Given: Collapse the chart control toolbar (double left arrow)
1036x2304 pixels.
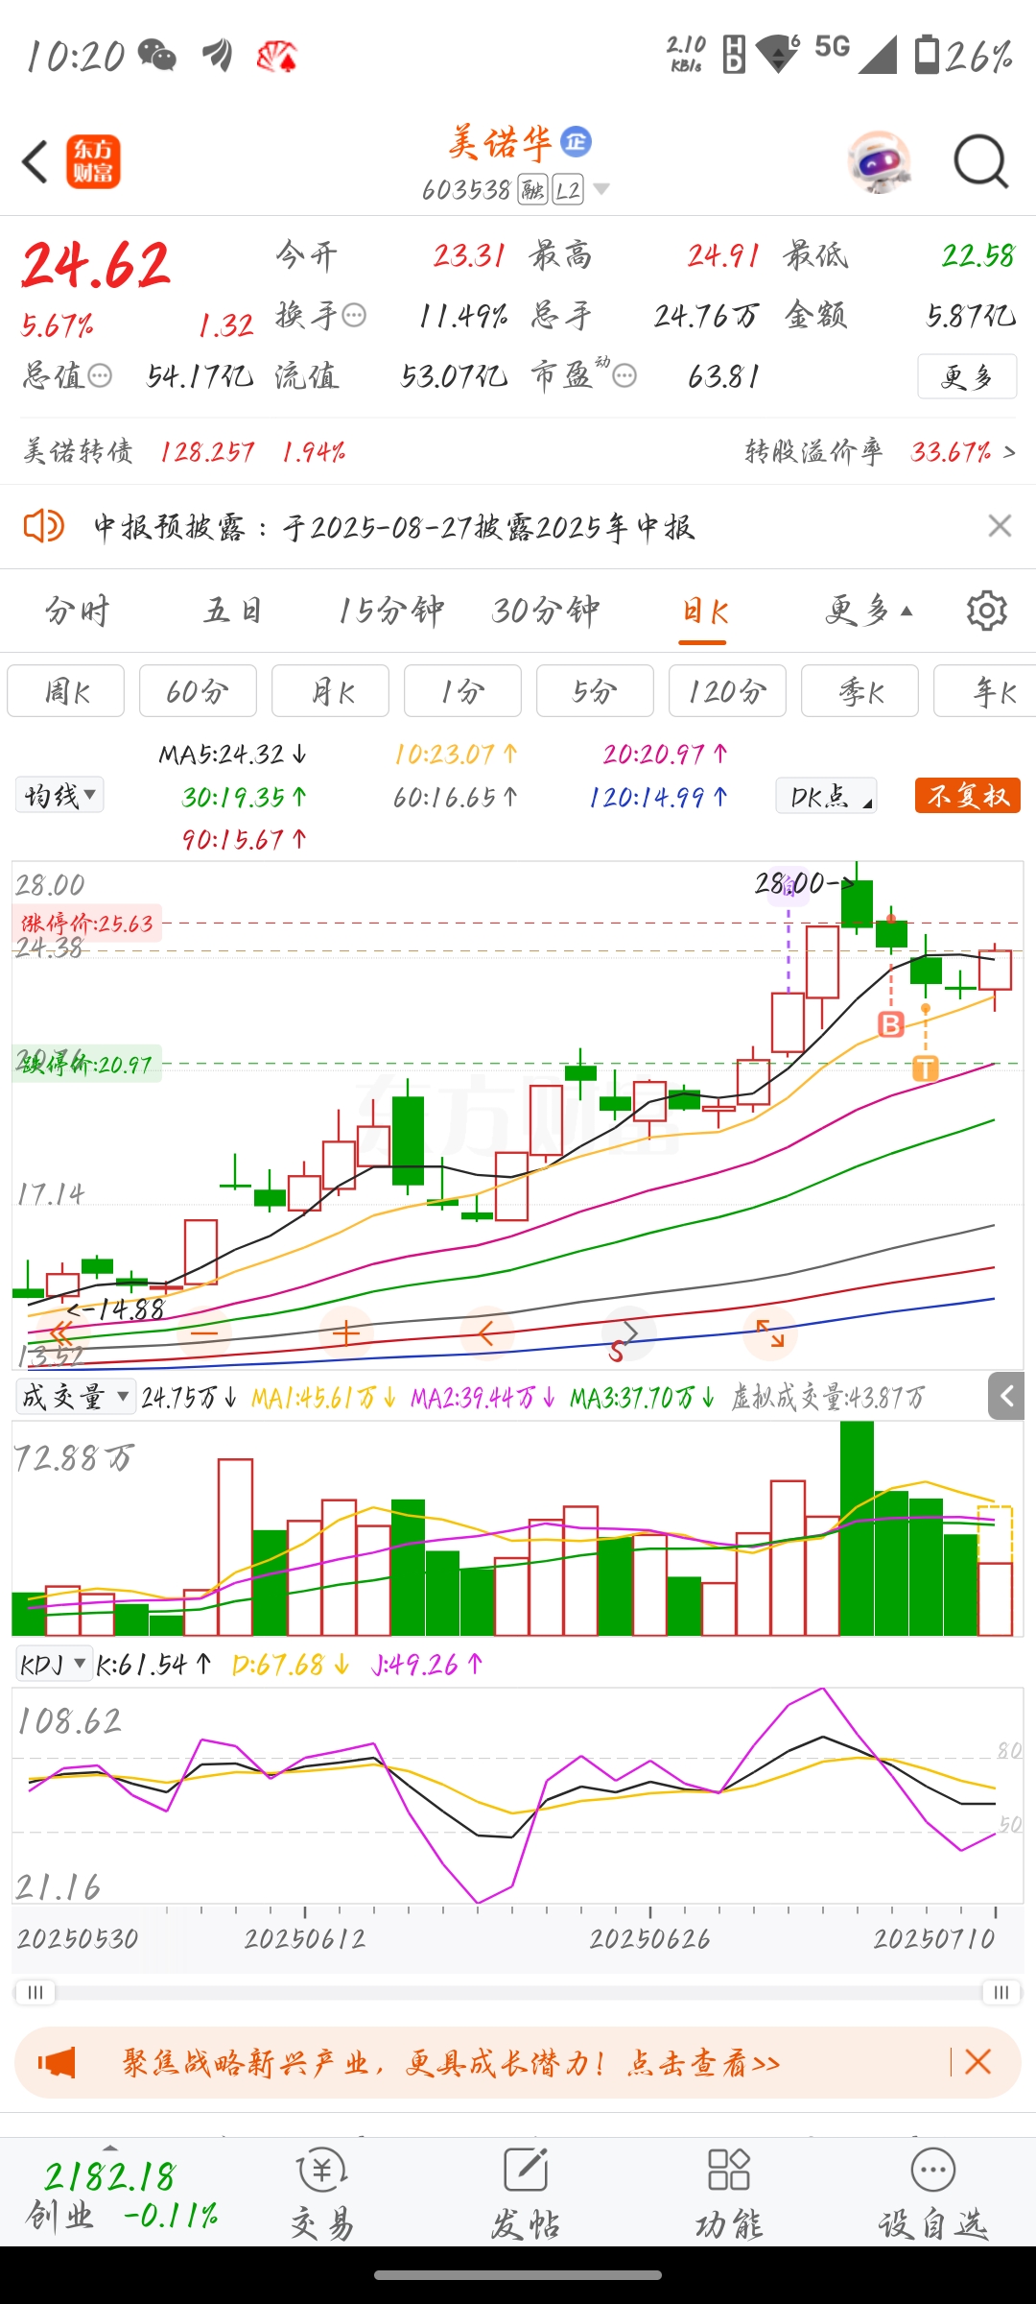Looking at the screenshot, I should tap(62, 1332).
